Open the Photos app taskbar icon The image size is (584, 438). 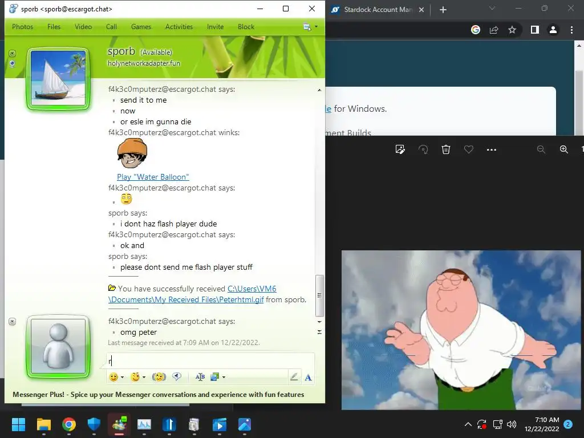[244, 424]
